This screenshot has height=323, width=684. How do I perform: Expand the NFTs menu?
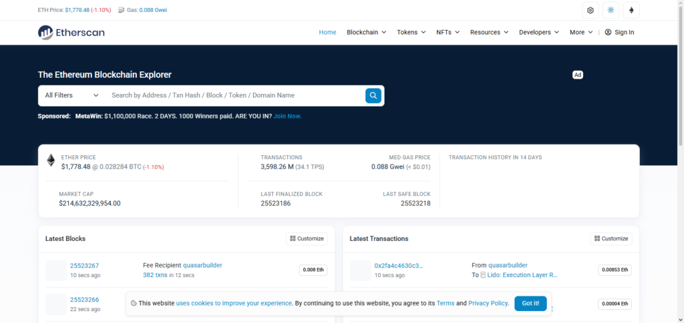(x=448, y=32)
